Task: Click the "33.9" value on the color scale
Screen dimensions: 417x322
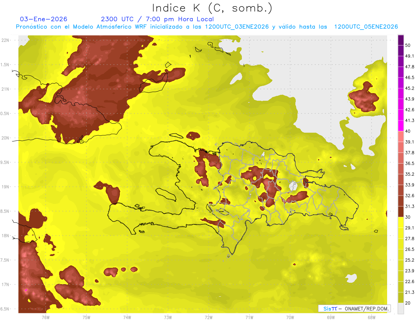Action: (410, 185)
